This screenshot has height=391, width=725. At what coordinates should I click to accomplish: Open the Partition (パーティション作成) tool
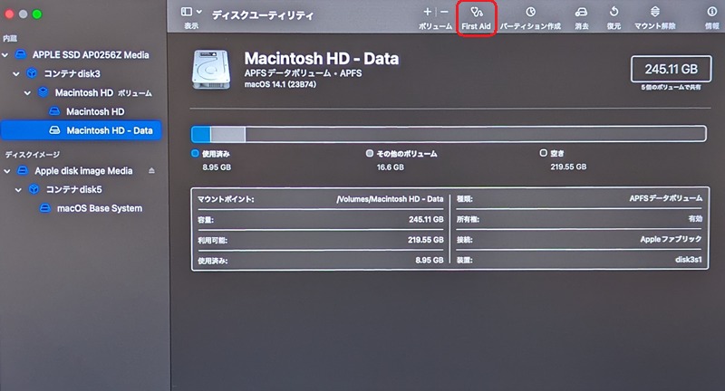[x=530, y=17]
